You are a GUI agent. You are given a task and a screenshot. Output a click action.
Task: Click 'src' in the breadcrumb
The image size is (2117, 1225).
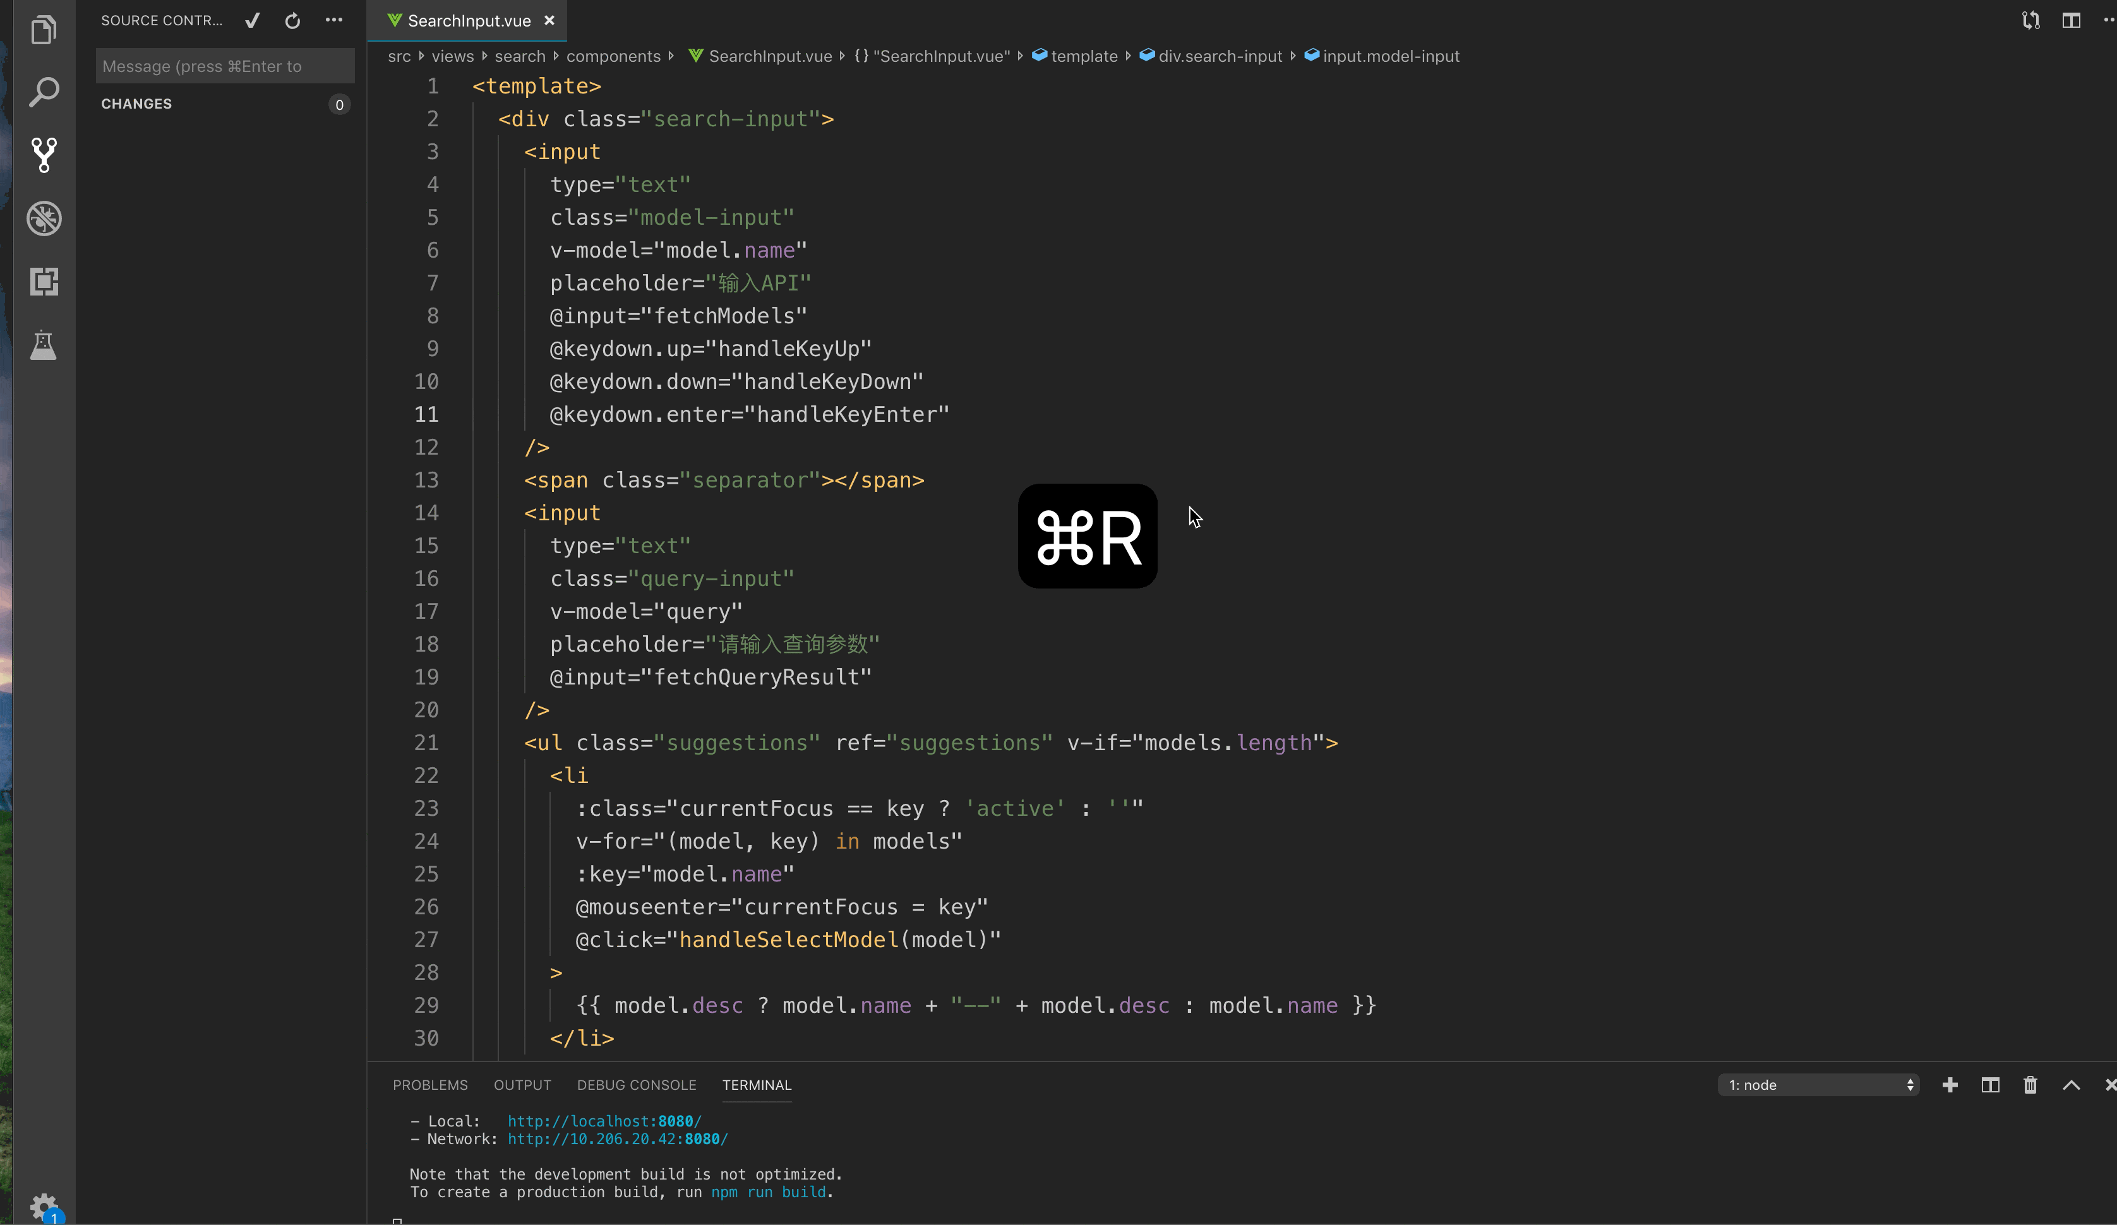click(x=399, y=56)
